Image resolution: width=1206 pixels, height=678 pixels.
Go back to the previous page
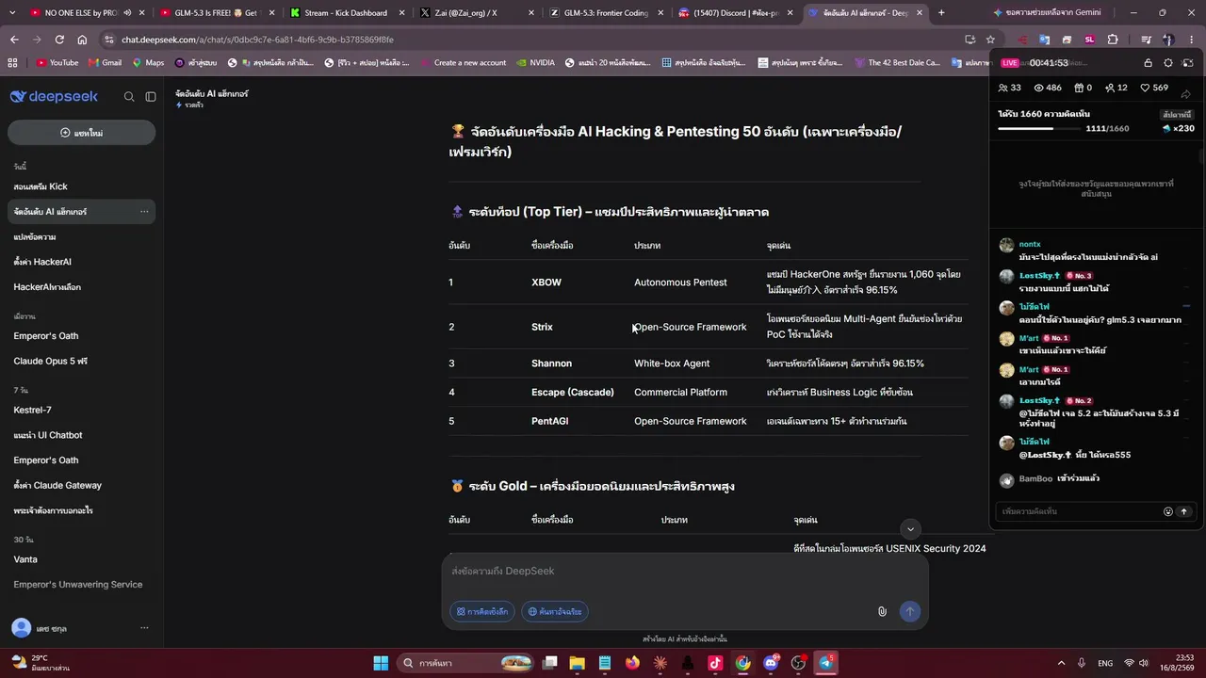(14, 40)
